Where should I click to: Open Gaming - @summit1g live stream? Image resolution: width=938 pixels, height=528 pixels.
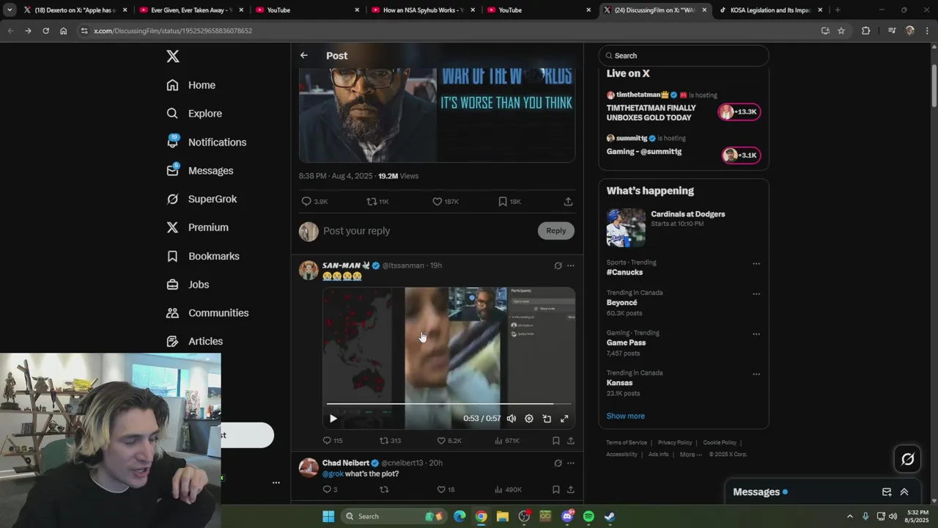(x=644, y=152)
